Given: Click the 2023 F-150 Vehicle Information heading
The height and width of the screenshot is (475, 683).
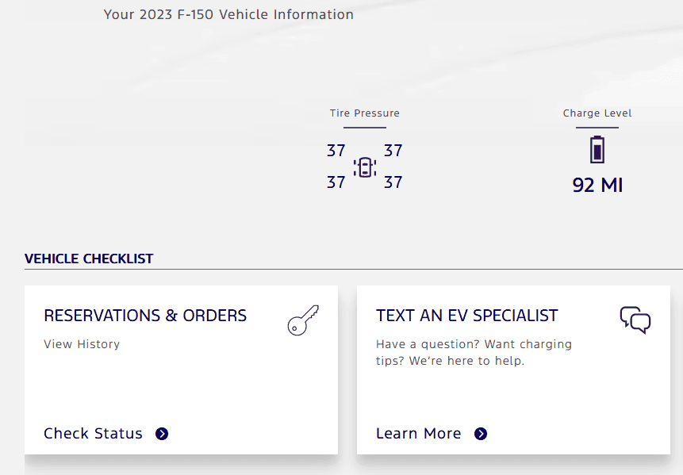Looking at the screenshot, I should 228,14.
